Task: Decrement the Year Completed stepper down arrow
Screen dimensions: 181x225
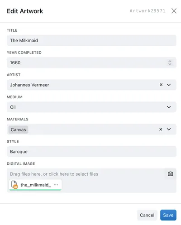Action: pos(170,64)
